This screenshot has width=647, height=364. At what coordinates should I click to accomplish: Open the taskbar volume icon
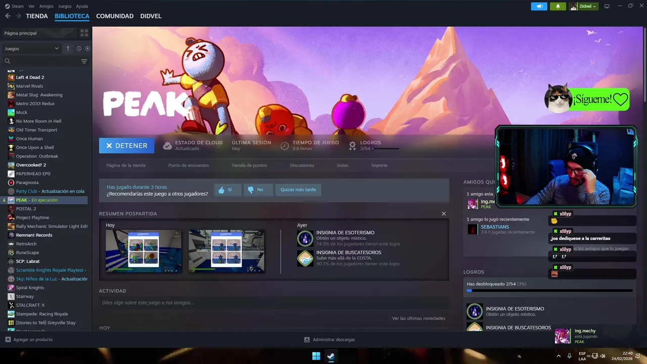point(603,356)
